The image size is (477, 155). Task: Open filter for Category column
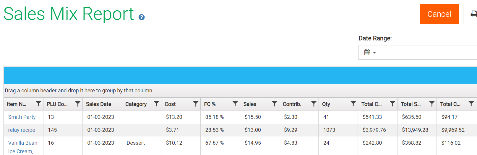(156, 104)
